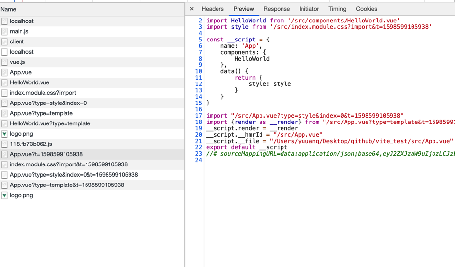This screenshot has height=267, width=455.
Task: Select the Initiator tab
Action: click(x=309, y=9)
